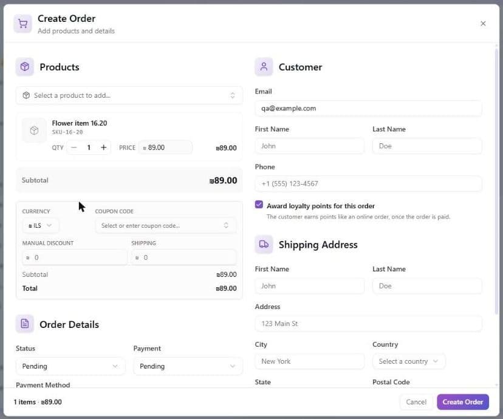Screen dimensions: 503x419
Task: Open the ILS currency dropdown
Action: (x=40, y=225)
